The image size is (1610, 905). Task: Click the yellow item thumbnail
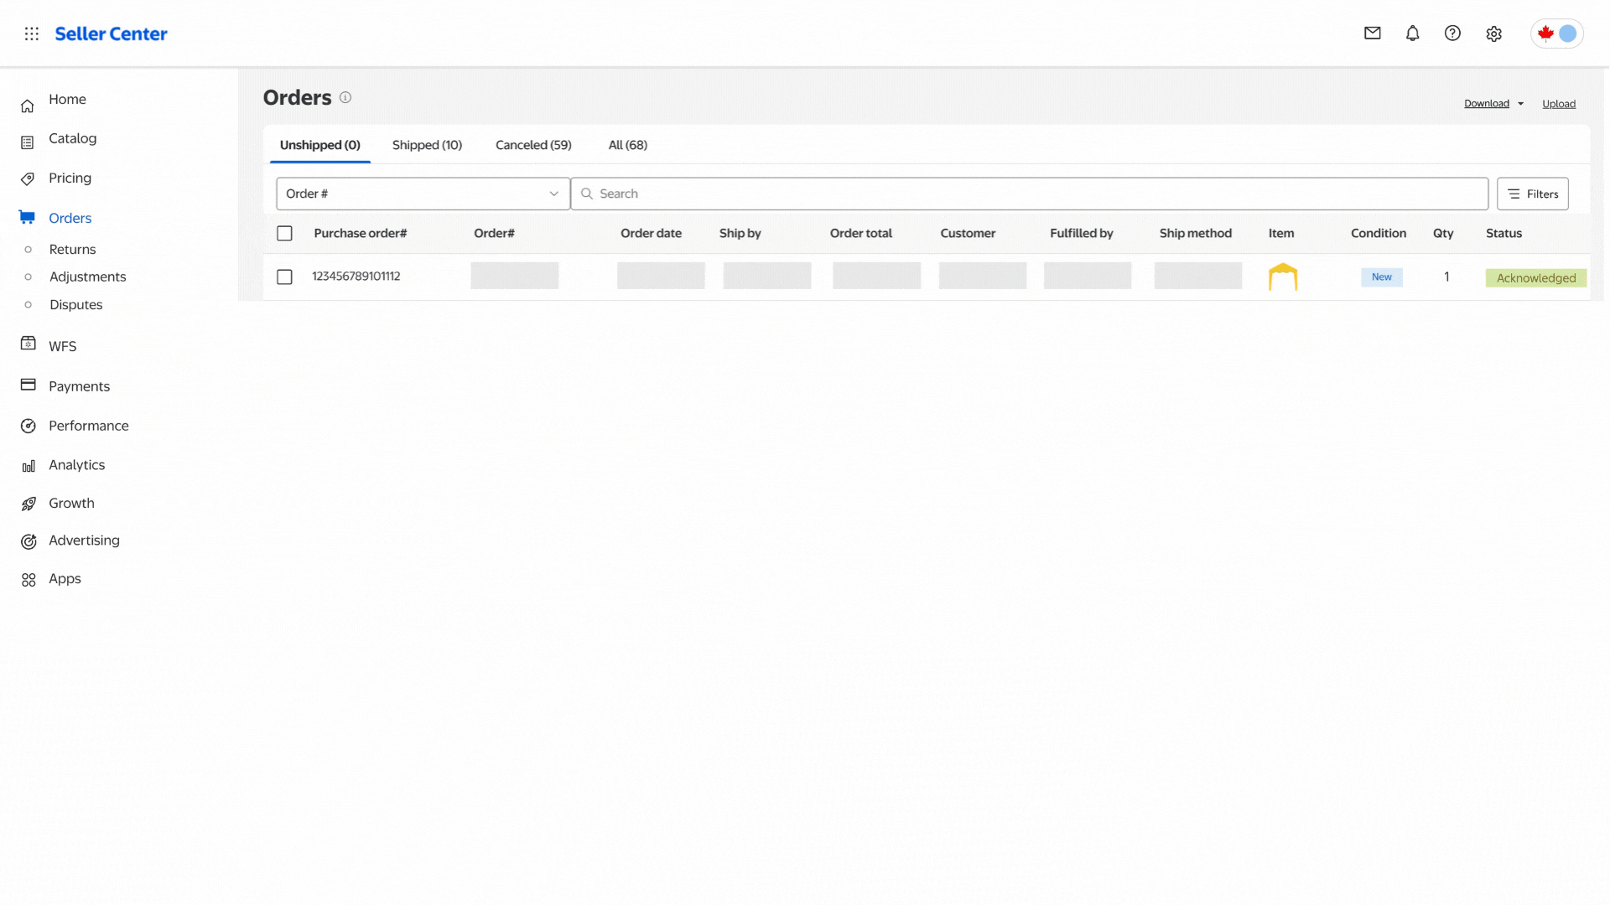click(x=1282, y=277)
